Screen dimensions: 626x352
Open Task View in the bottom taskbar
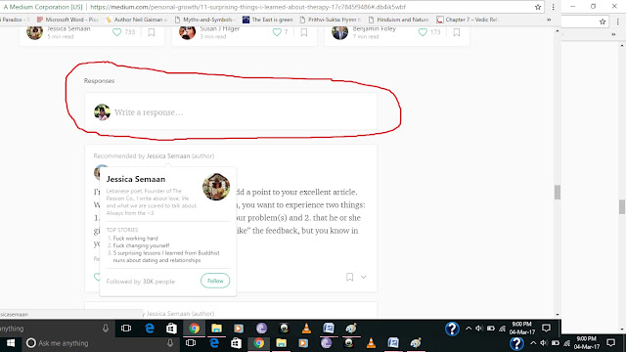191,343
